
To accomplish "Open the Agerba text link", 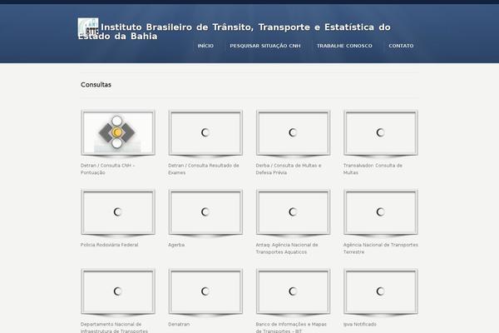I will point(176,245).
